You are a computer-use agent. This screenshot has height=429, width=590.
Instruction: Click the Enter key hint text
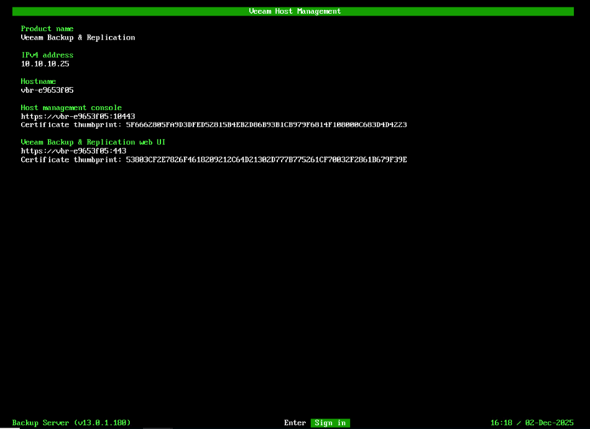(295, 423)
